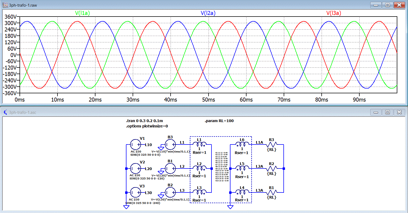The width and height of the screenshot is (408, 213).
Task: Click the .tran 0 0.3 0.2 0.1m directive
Action: coord(144,121)
